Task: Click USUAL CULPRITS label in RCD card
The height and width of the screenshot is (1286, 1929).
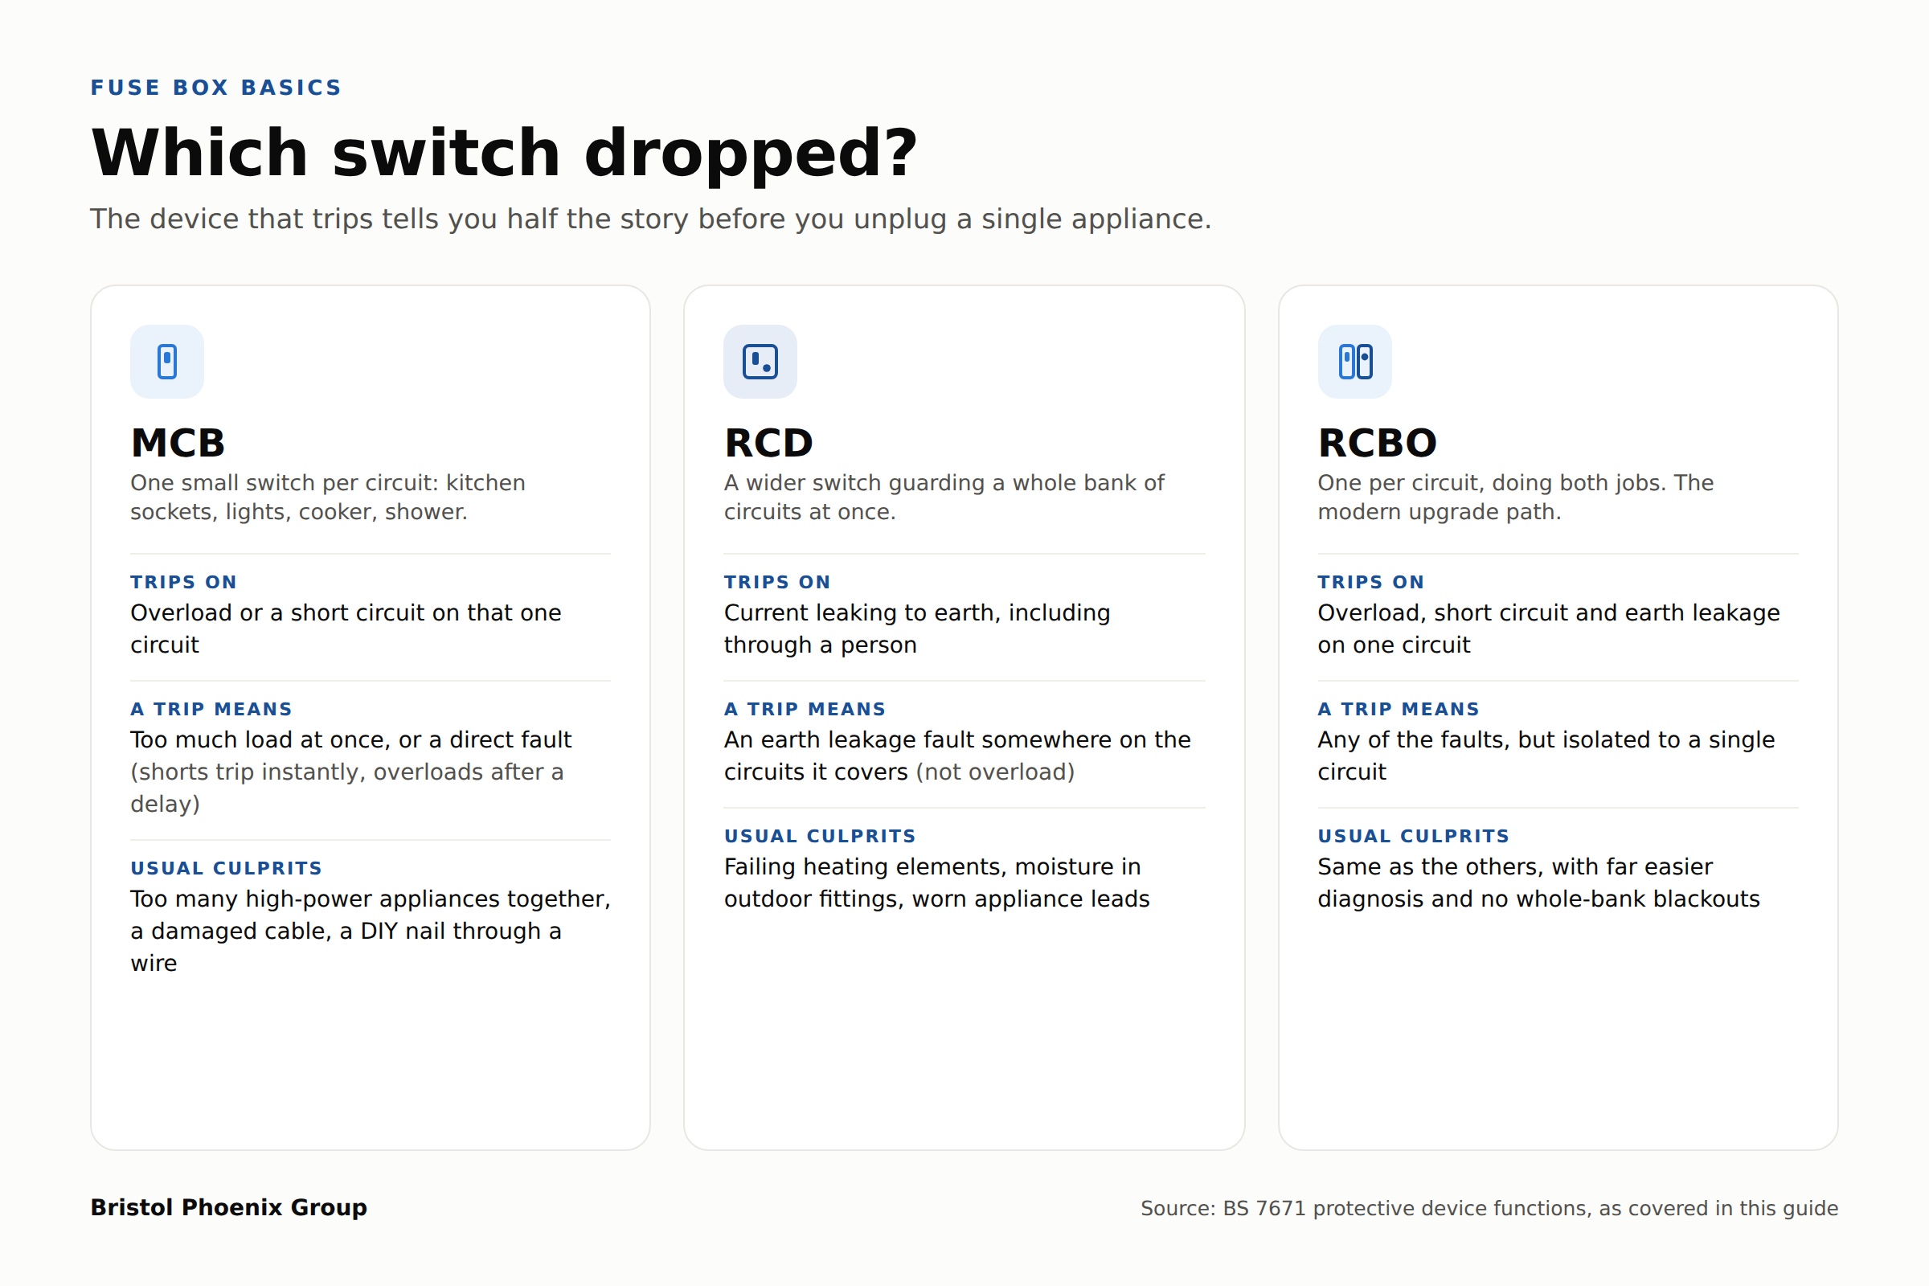Action: click(x=820, y=837)
